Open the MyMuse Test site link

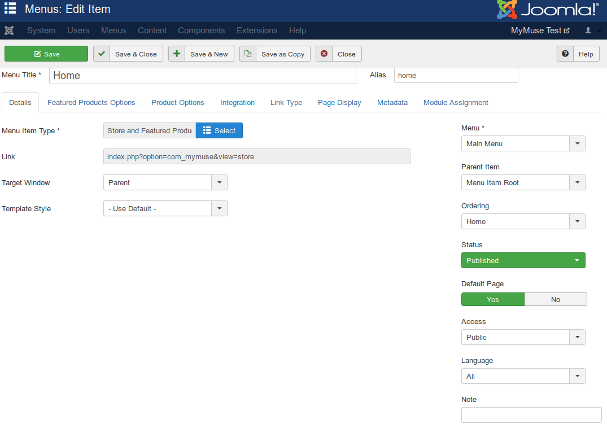[540, 30]
